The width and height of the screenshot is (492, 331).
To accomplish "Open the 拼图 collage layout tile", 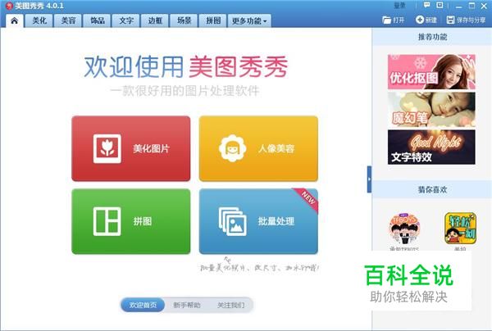I will [x=131, y=221].
